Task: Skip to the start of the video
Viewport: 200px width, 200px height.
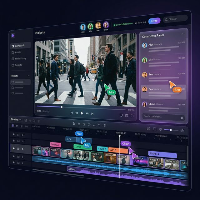Action: [x=72, y=113]
